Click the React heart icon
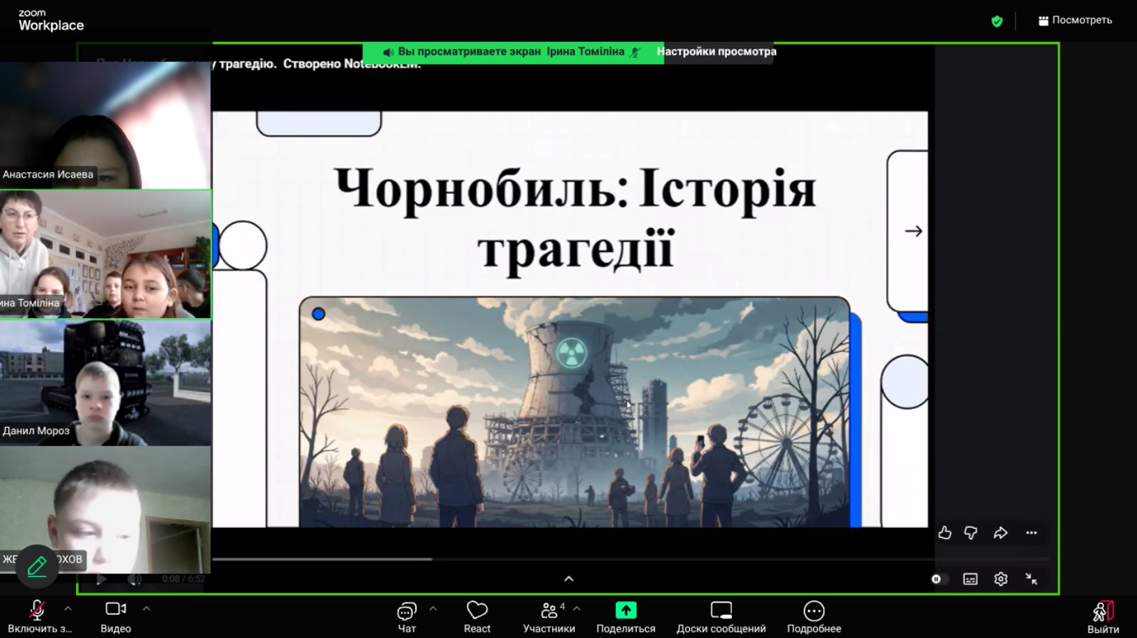1137x638 pixels. 477,611
